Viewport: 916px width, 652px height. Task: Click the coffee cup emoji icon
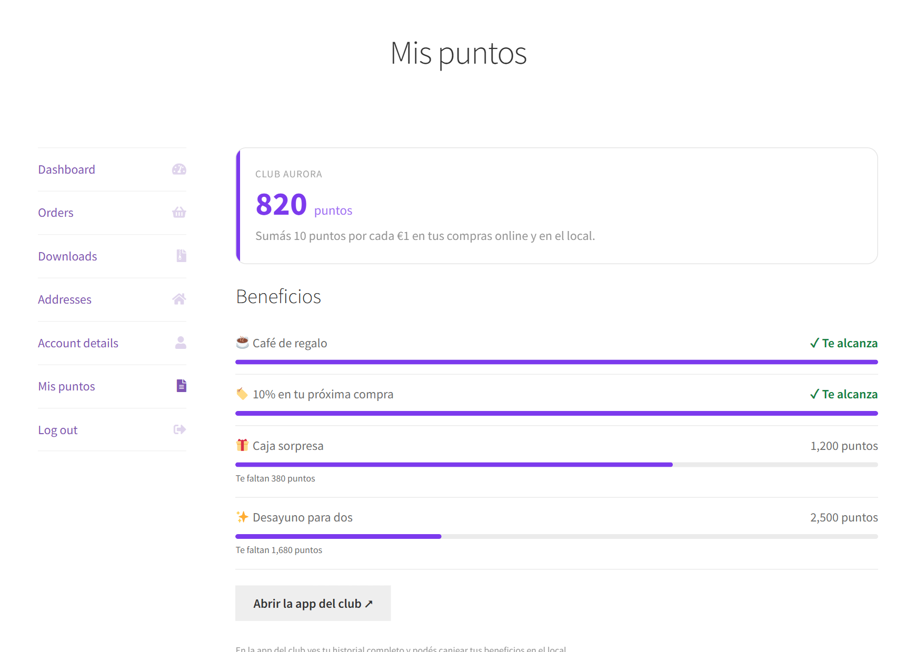click(242, 343)
